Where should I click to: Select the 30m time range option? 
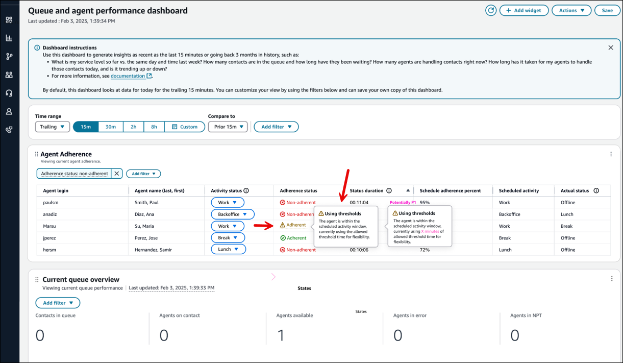click(111, 127)
